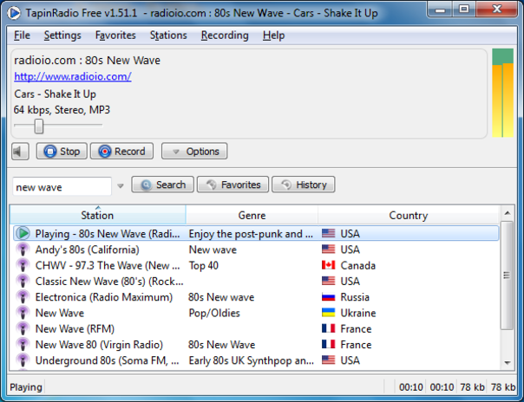Select station Andy's 80s (California)
This screenshot has width=524, height=402.
pyautogui.click(x=88, y=250)
